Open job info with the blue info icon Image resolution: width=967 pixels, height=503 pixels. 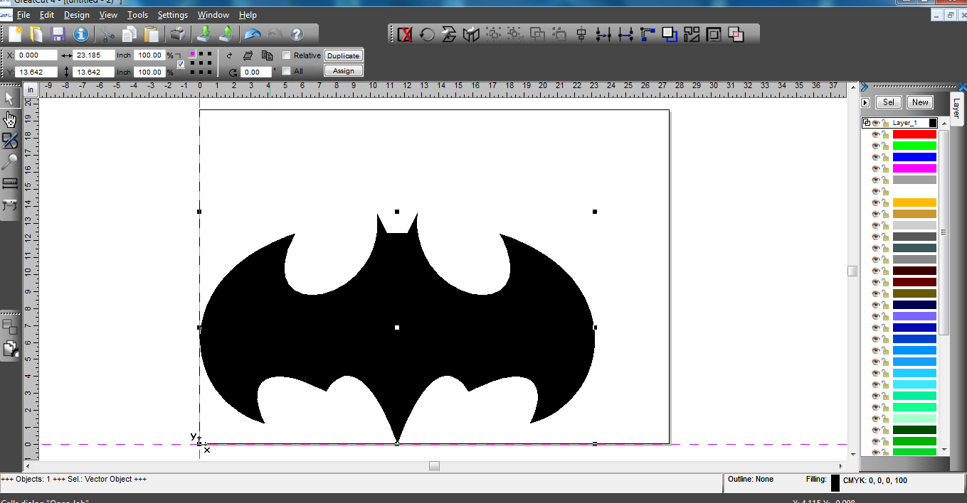click(81, 34)
